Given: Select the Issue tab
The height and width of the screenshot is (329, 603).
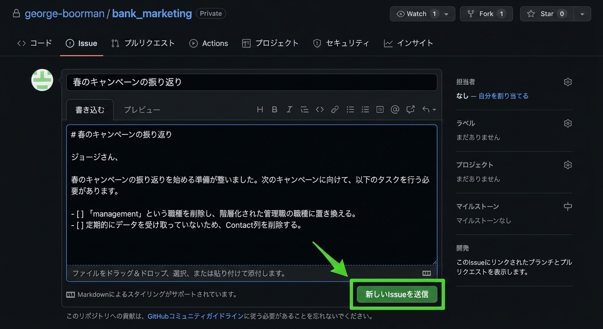Looking at the screenshot, I should pyautogui.click(x=81, y=43).
